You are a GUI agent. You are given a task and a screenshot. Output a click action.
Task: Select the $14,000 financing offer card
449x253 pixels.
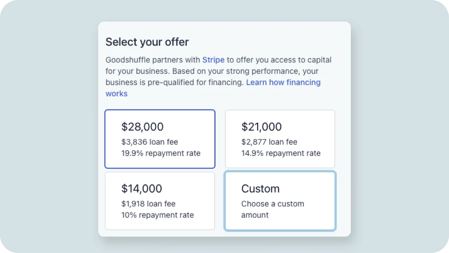point(160,201)
